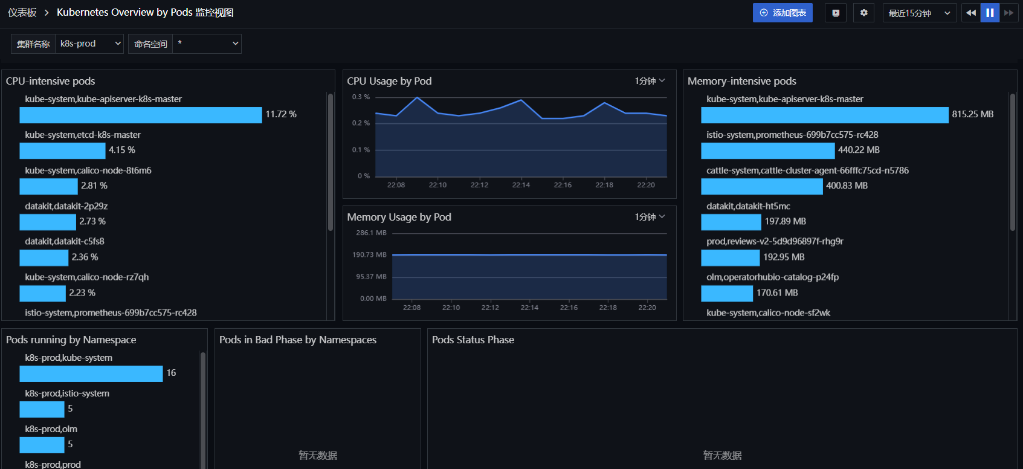Viewport: 1023px width, 469px height.
Task: Click the kube-apiserver-k8s-master 11.72 % CPU bar
Action: coord(141,115)
